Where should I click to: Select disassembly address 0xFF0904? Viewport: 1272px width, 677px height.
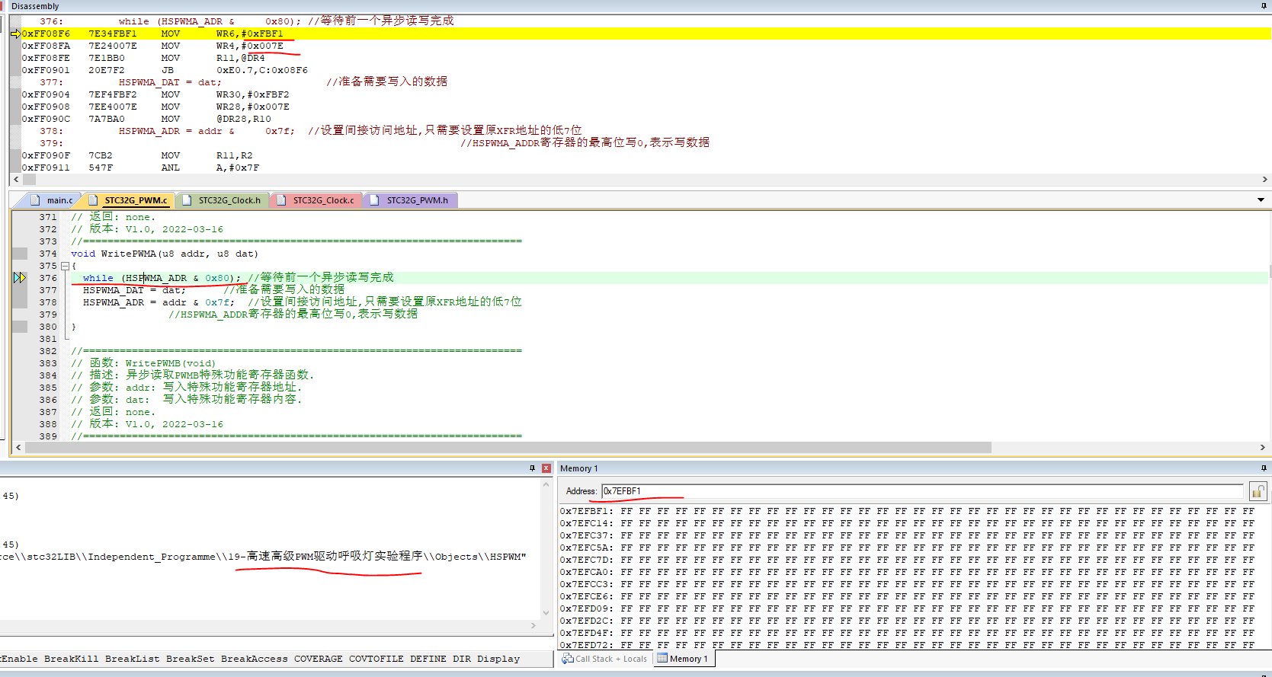46,94
